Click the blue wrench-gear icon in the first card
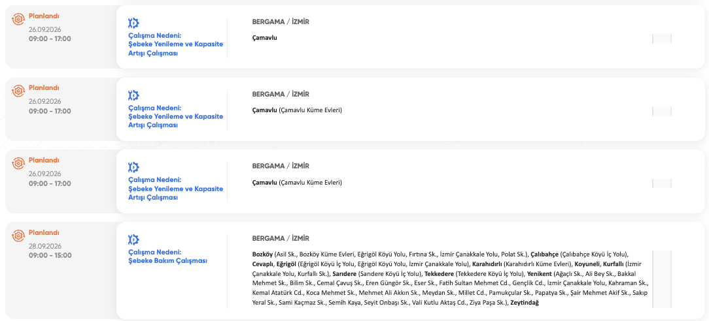Viewport: 709px width, 321px height. tap(134, 23)
